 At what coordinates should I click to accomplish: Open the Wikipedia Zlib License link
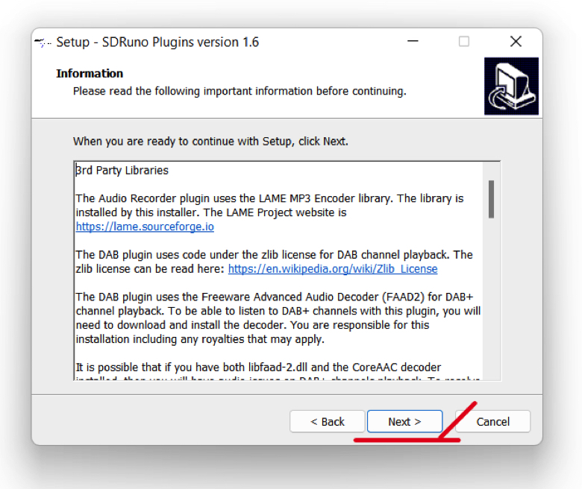[333, 268]
